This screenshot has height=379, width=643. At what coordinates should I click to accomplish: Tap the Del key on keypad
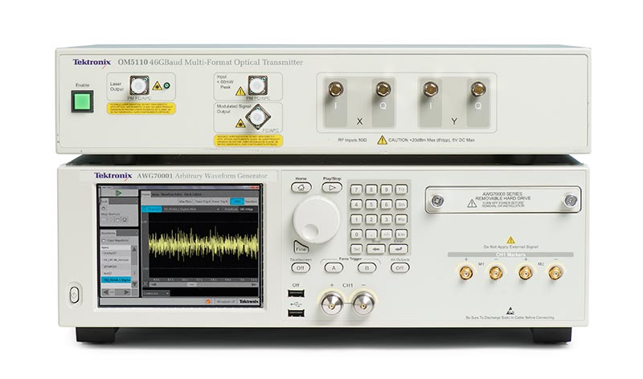point(356,249)
